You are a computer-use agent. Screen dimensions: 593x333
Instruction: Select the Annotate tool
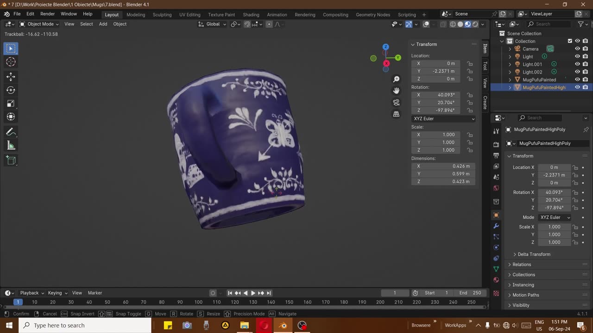11,132
